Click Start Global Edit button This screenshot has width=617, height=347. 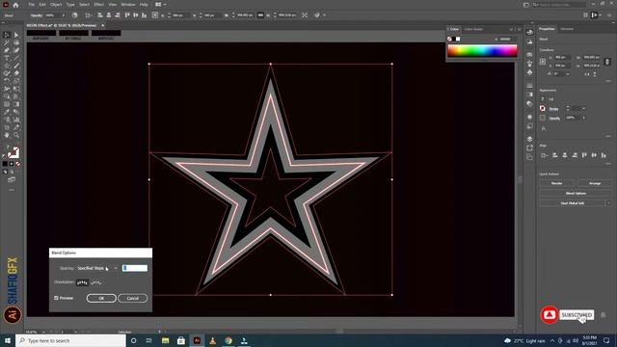(x=572, y=203)
